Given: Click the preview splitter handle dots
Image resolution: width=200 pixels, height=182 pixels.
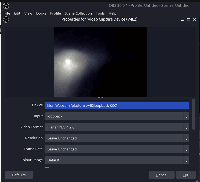Looking at the screenshot, I should tap(100, 97).
